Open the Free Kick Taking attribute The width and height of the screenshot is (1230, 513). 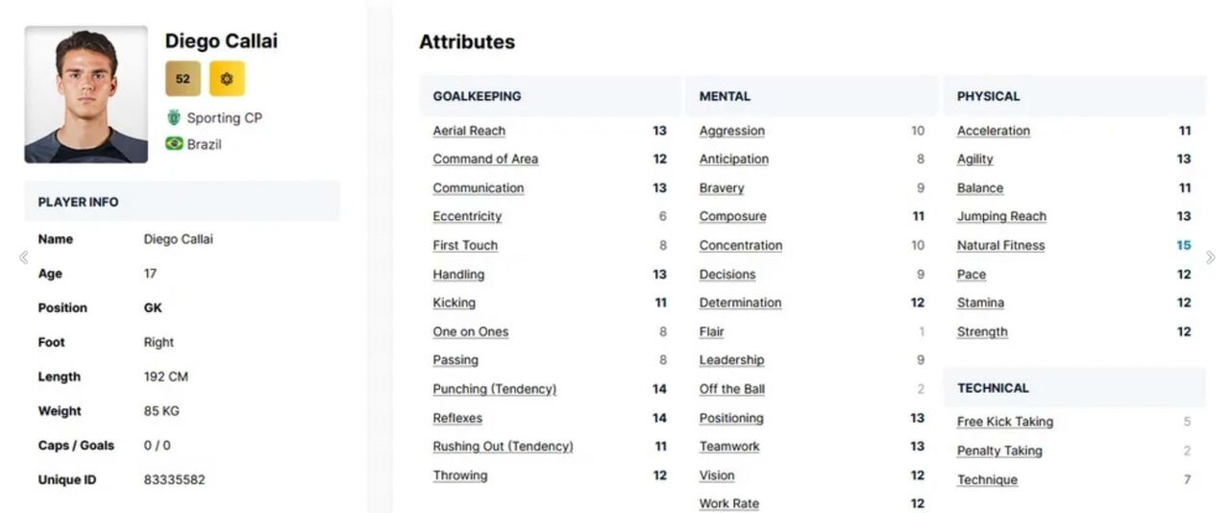(1005, 422)
